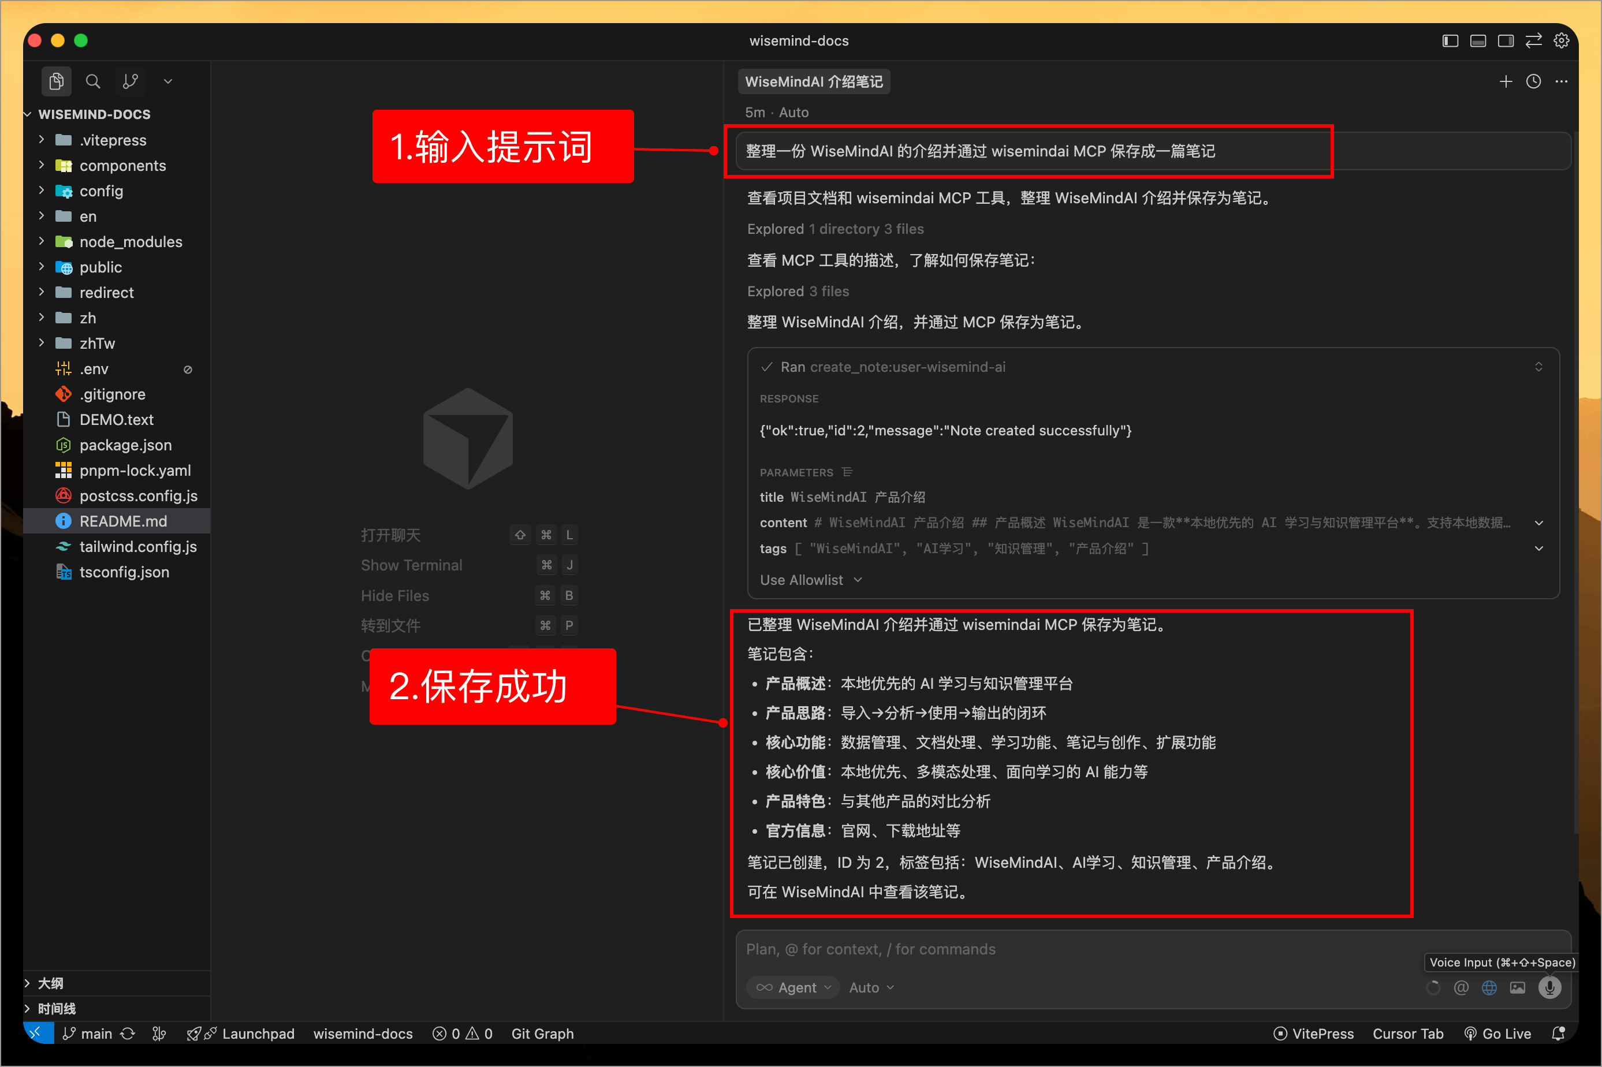Screen dimensions: 1602x1067
Task: Toggle the bottom panel layout control
Action: click(x=1477, y=40)
